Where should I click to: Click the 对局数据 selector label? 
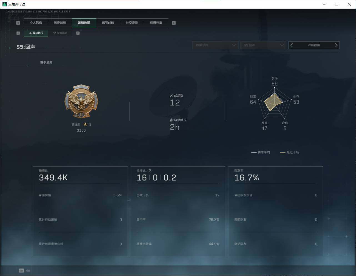314,45
